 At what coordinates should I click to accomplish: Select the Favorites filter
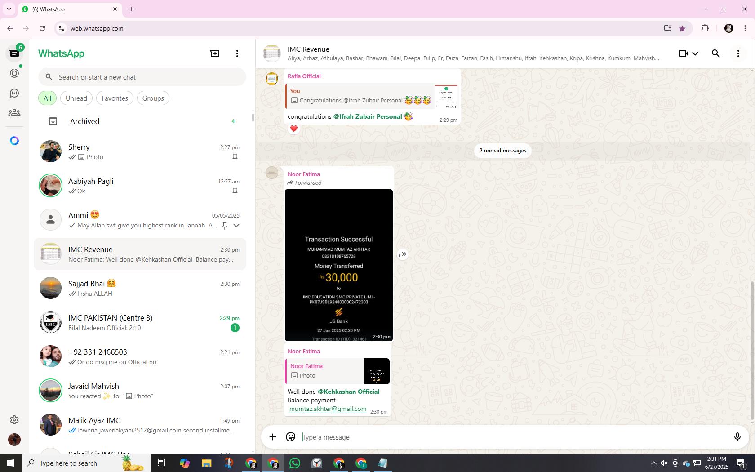point(115,98)
